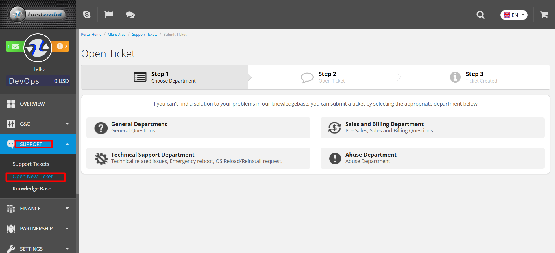This screenshot has width=555, height=253.
Task: Collapse the Support menu arrow
Action: [x=67, y=144]
